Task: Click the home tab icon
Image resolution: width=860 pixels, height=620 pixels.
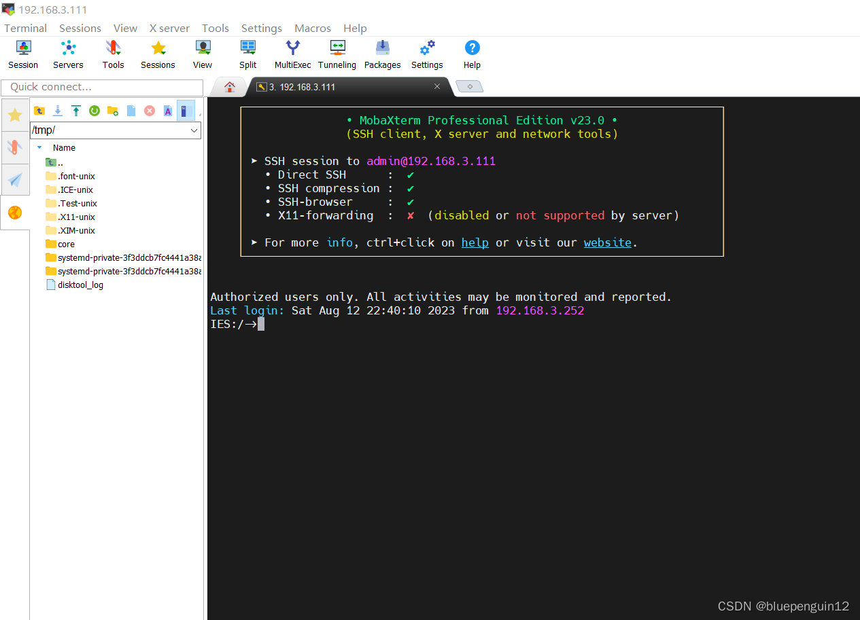Action: [x=230, y=87]
